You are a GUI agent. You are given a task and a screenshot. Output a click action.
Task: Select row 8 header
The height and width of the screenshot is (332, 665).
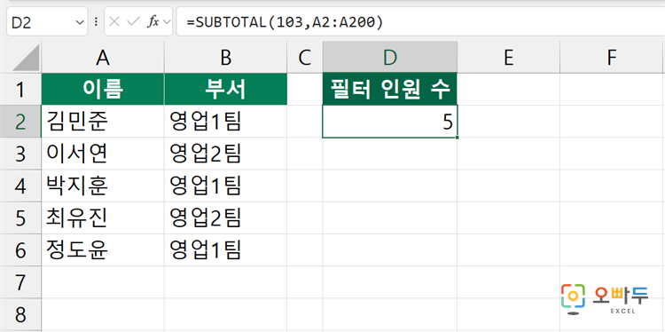point(20,314)
